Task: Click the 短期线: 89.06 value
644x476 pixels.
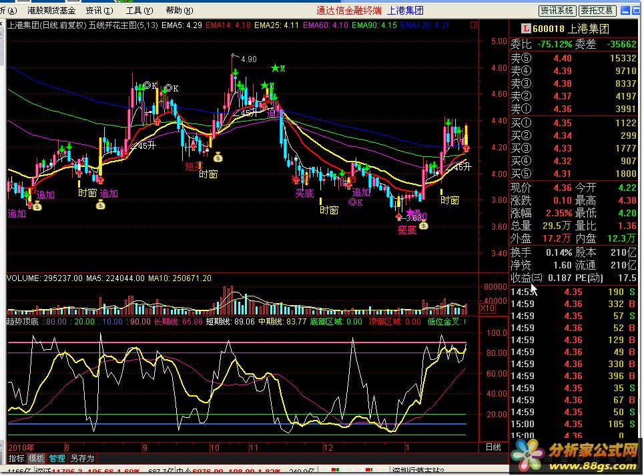Action: pyautogui.click(x=230, y=322)
